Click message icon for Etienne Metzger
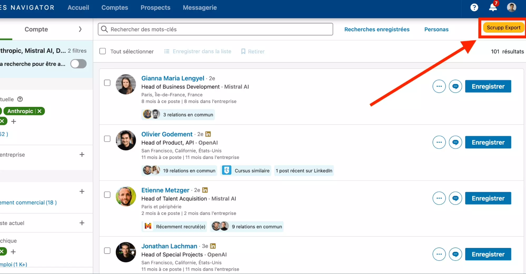The height and width of the screenshot is (274, 526). coord(455,198)
